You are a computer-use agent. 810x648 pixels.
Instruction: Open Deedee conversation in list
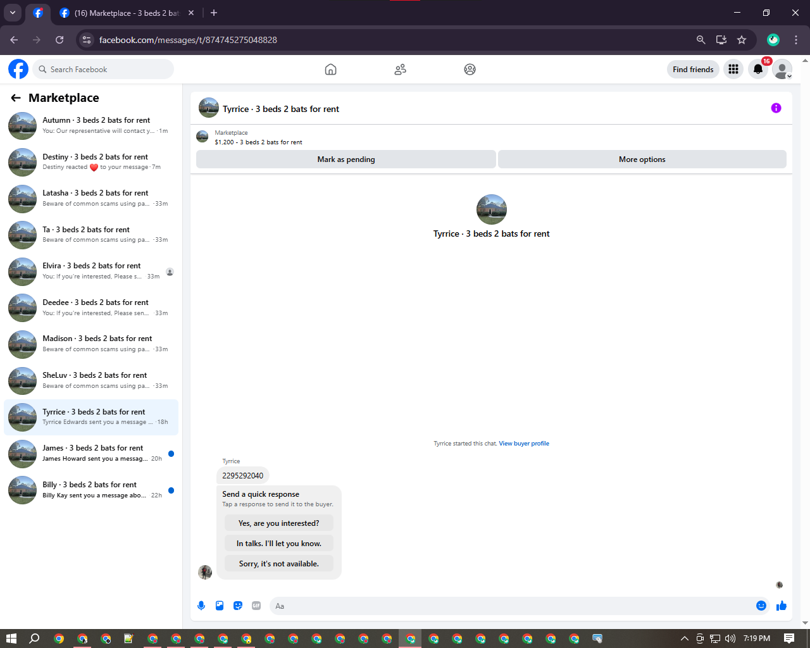[91, 308]
